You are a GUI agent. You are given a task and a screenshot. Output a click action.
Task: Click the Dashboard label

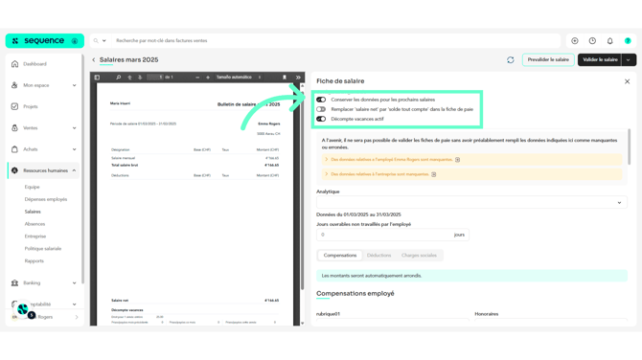(x=34, y=64)
